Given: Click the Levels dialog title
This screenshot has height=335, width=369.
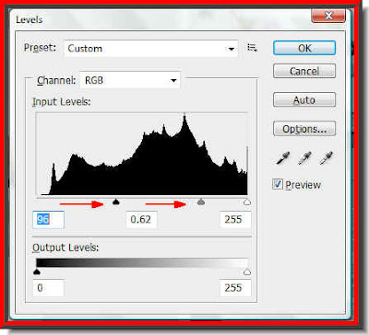Looking at the screenshot, I should (30, 19).
